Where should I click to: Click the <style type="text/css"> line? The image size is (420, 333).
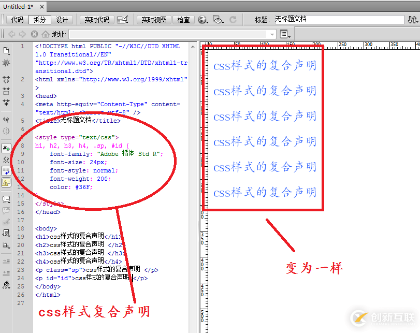[x=77, y=137]
